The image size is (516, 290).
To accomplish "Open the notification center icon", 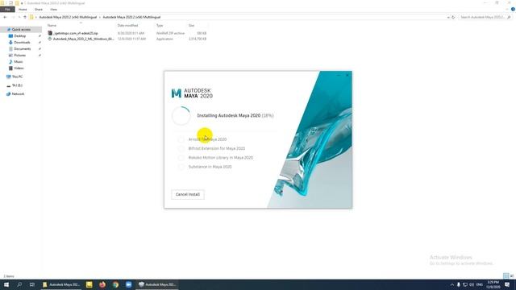I will (507, 284).
